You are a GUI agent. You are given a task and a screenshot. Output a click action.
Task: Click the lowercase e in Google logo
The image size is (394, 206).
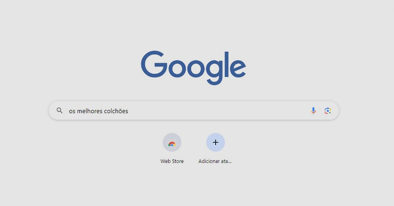coord(238,68)
